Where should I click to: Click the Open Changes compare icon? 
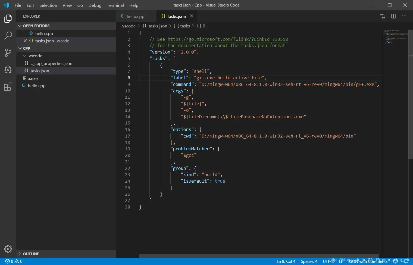pos(383,16)
